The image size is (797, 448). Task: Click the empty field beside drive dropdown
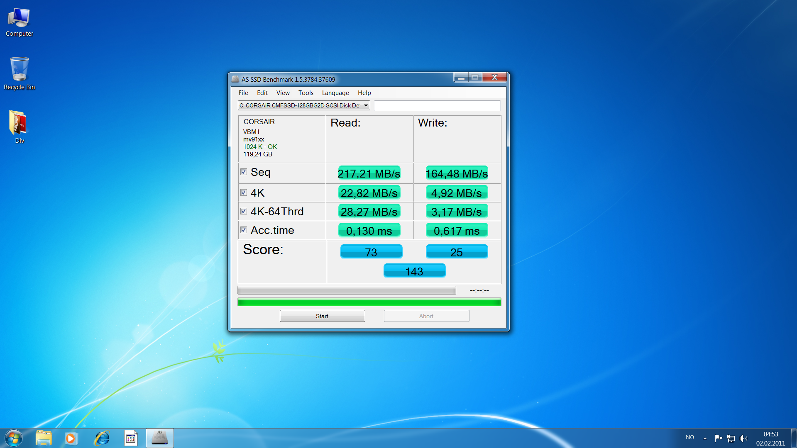click(437, 105)
